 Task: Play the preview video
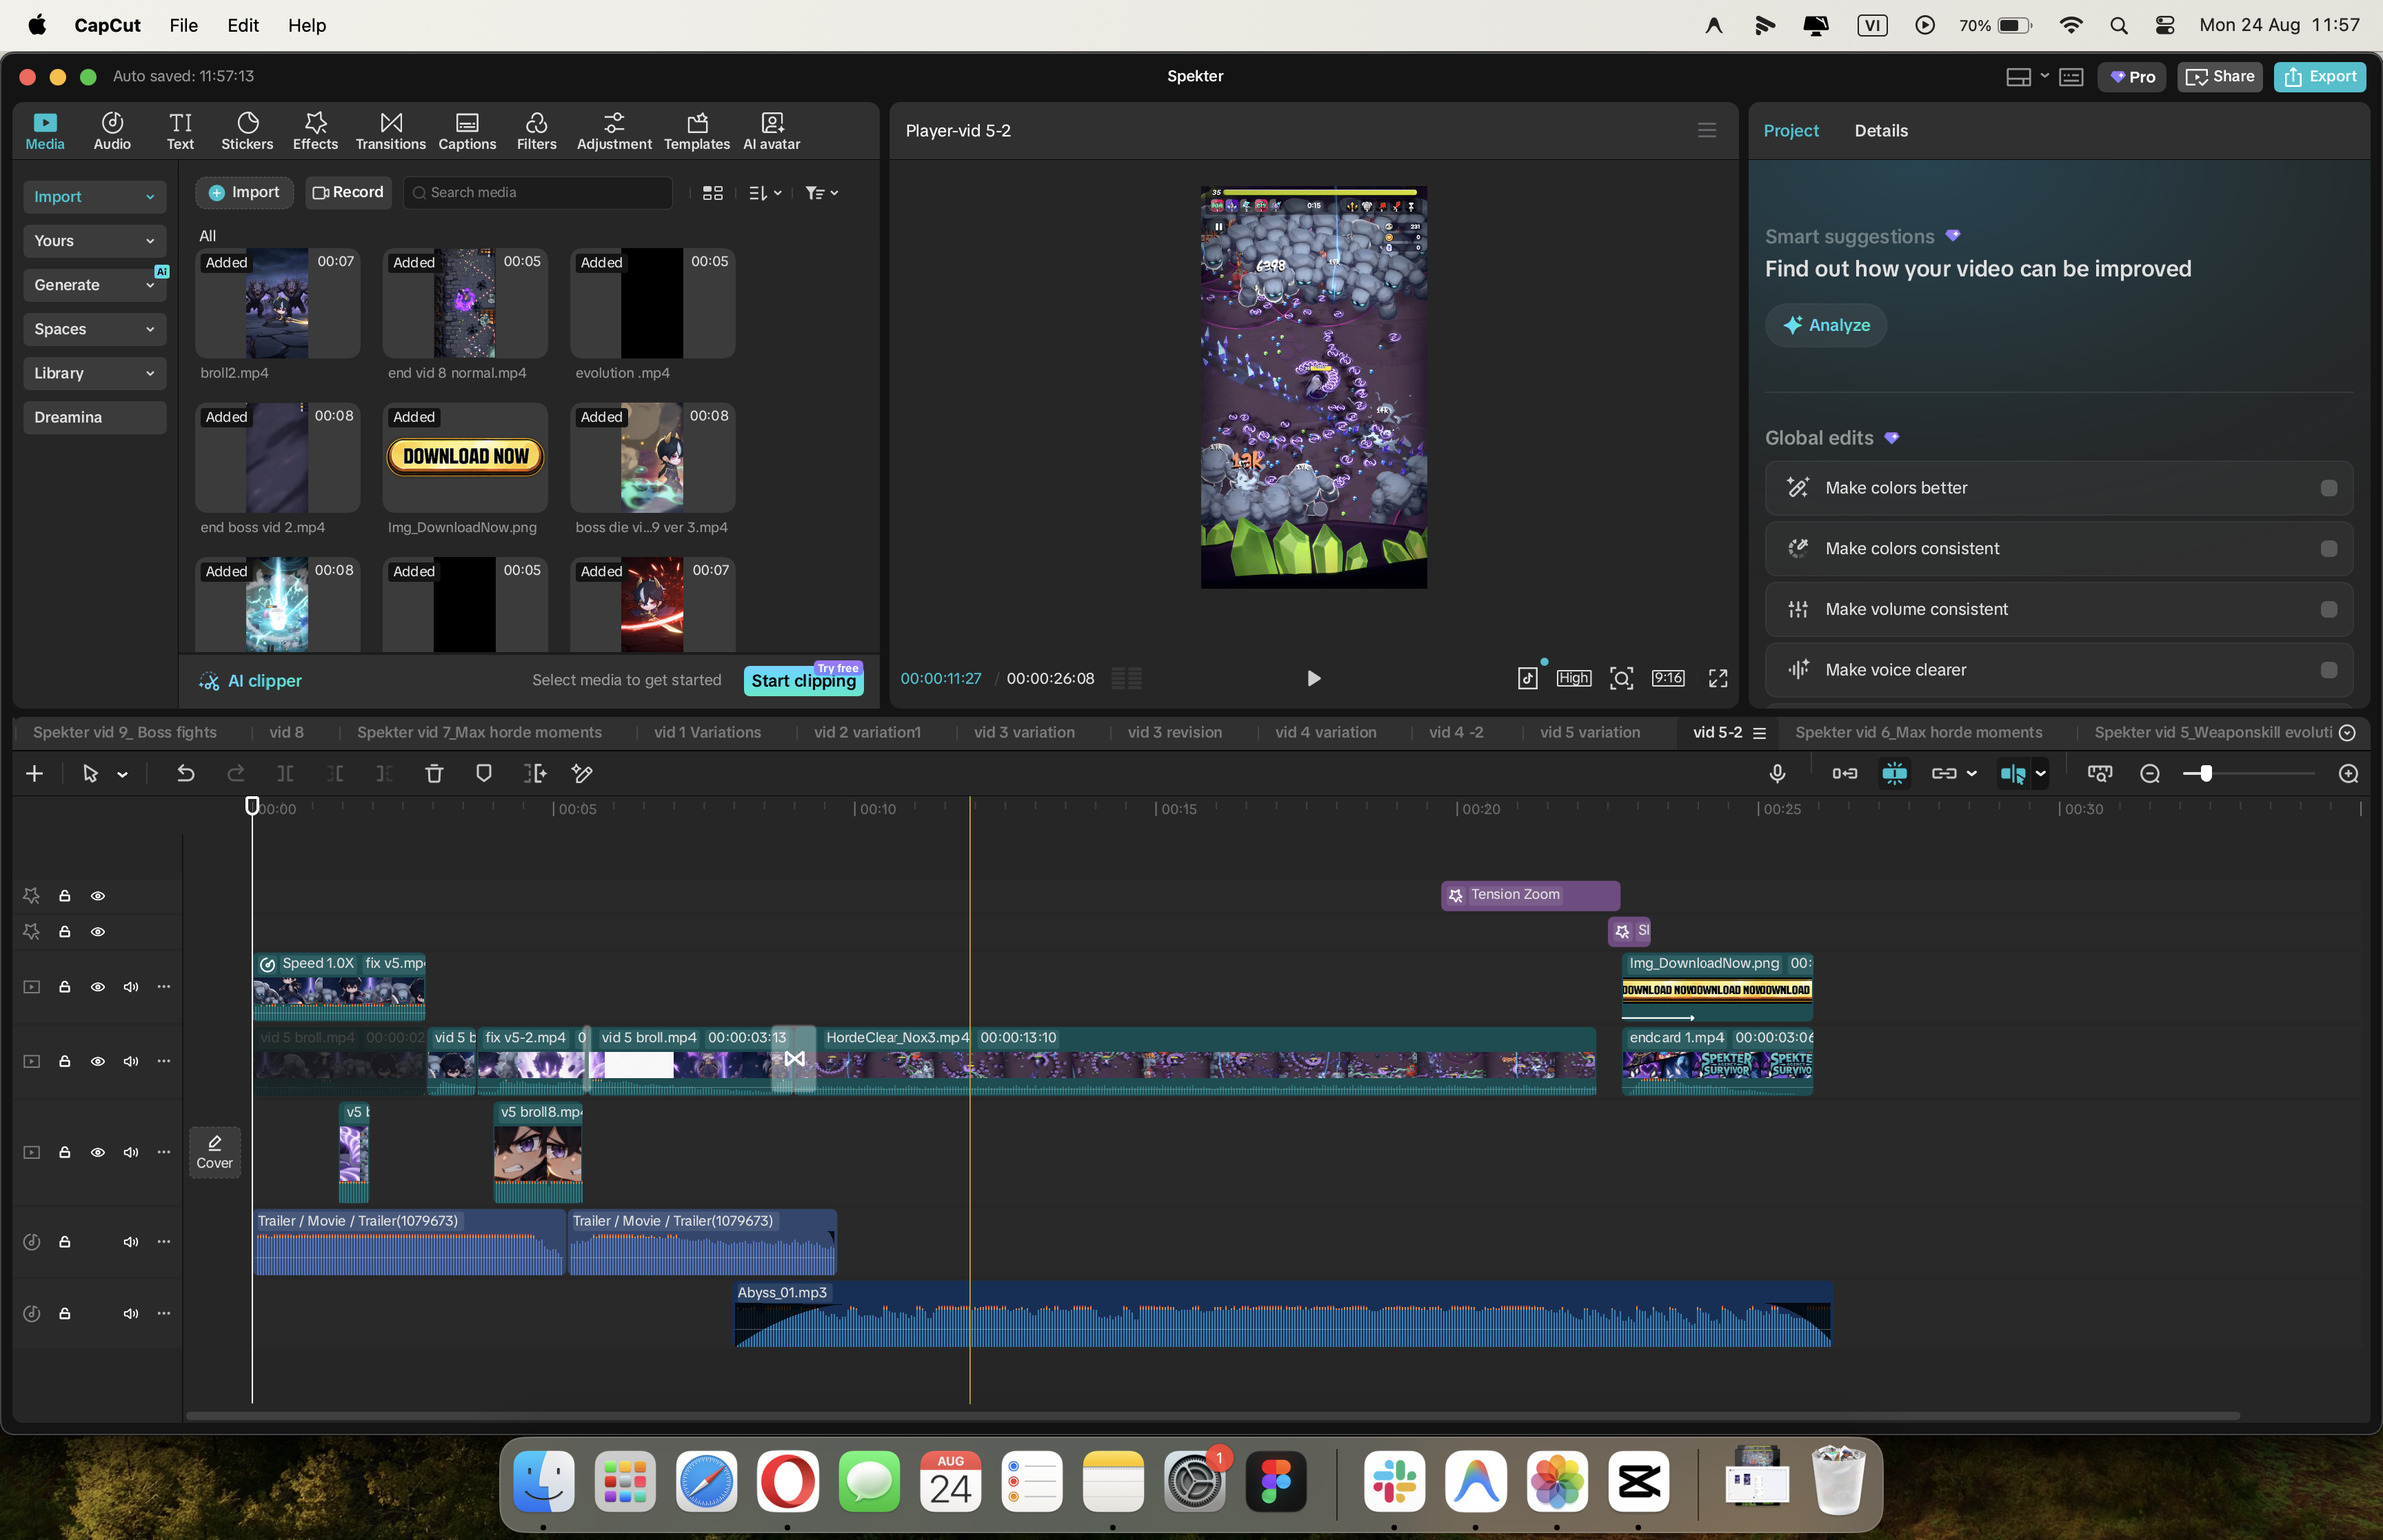coord(1313,678)
